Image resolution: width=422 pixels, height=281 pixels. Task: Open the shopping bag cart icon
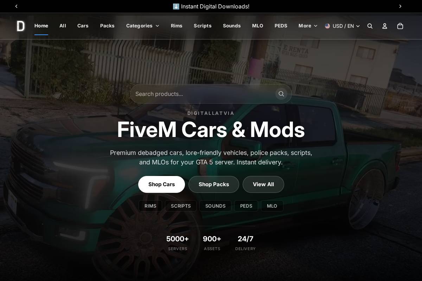click(400, 26)
